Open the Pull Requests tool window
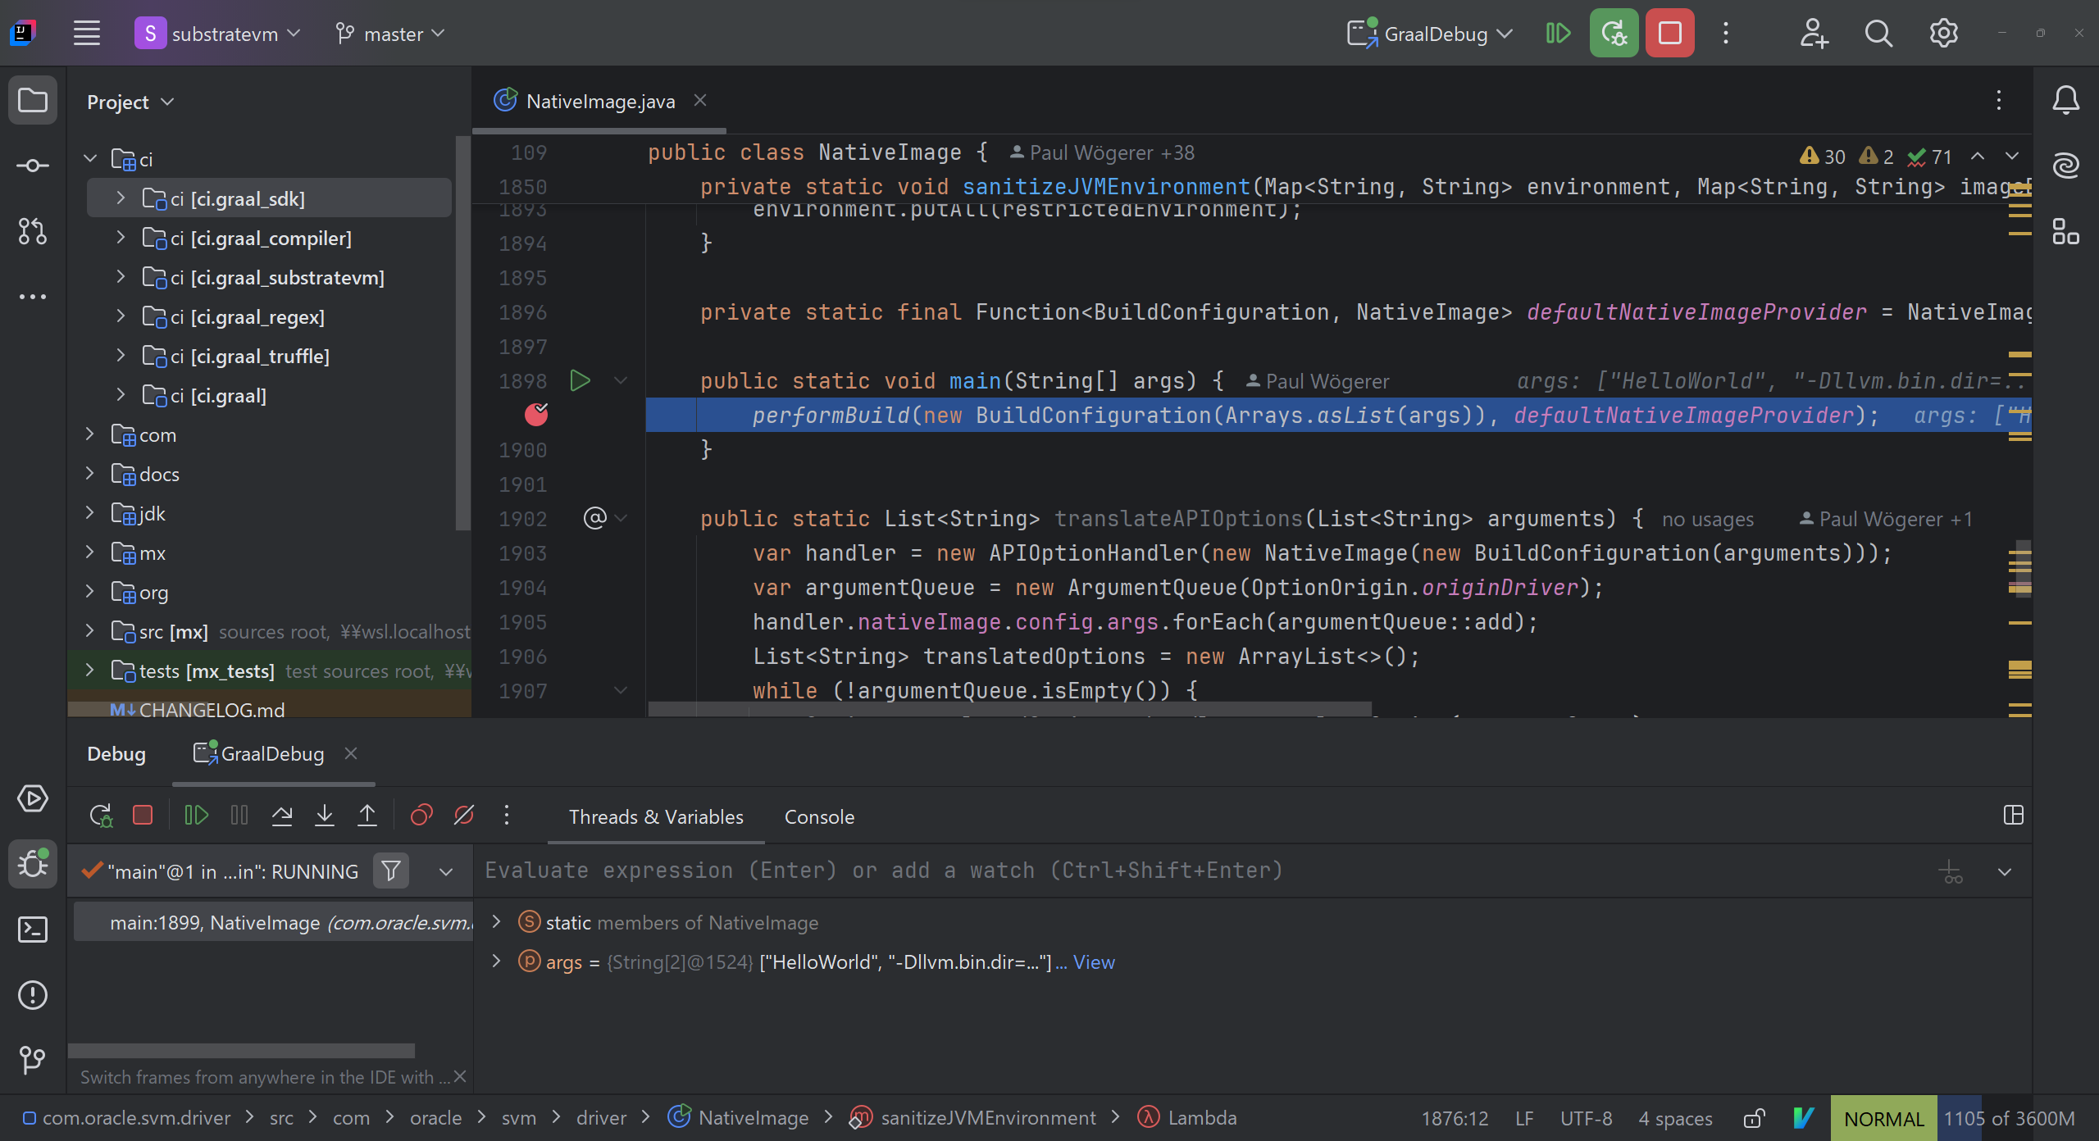This screenshot has width=2099, height=1141. point(33,231)
